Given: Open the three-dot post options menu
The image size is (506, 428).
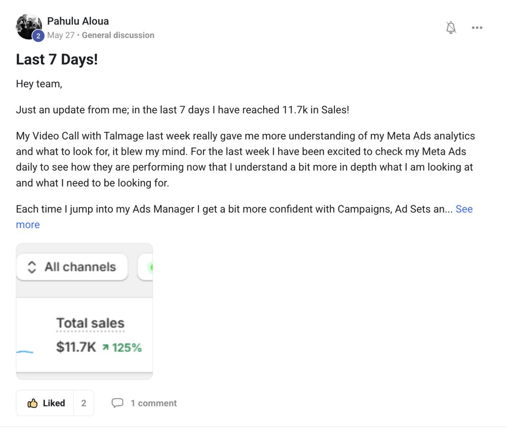Looking at the screenshot, I should coord(477,28).
